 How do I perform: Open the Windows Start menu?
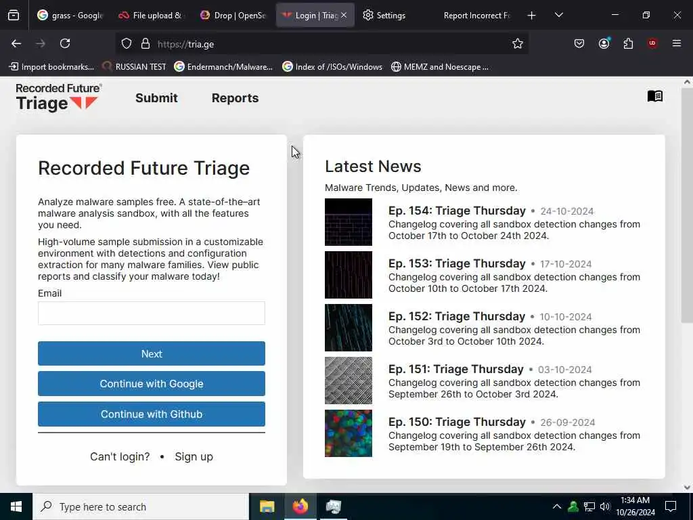(x=16, y=506)
